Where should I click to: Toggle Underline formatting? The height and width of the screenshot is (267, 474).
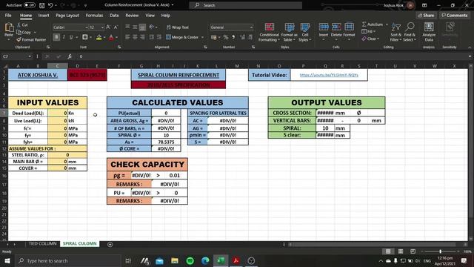coord(71,37)
